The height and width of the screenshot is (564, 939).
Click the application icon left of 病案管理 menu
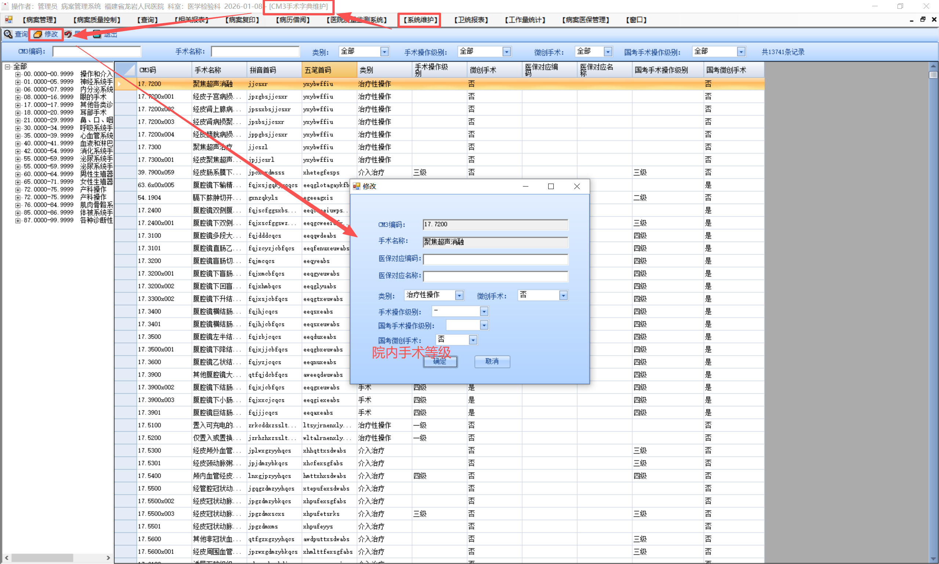(8, 20)
